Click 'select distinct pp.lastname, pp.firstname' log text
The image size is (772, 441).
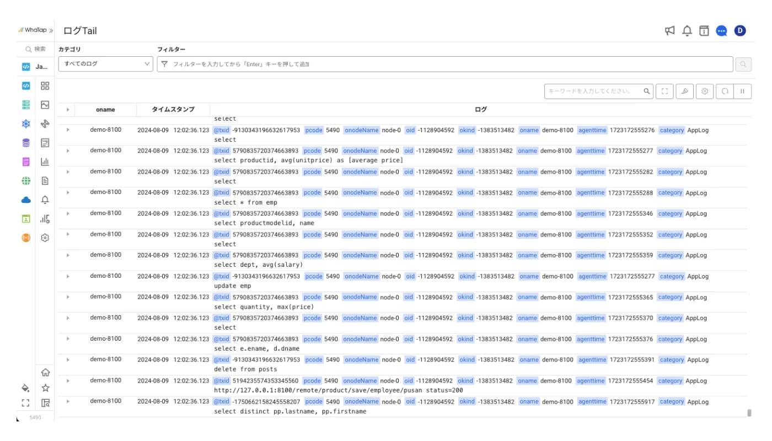tap(290, 411)
